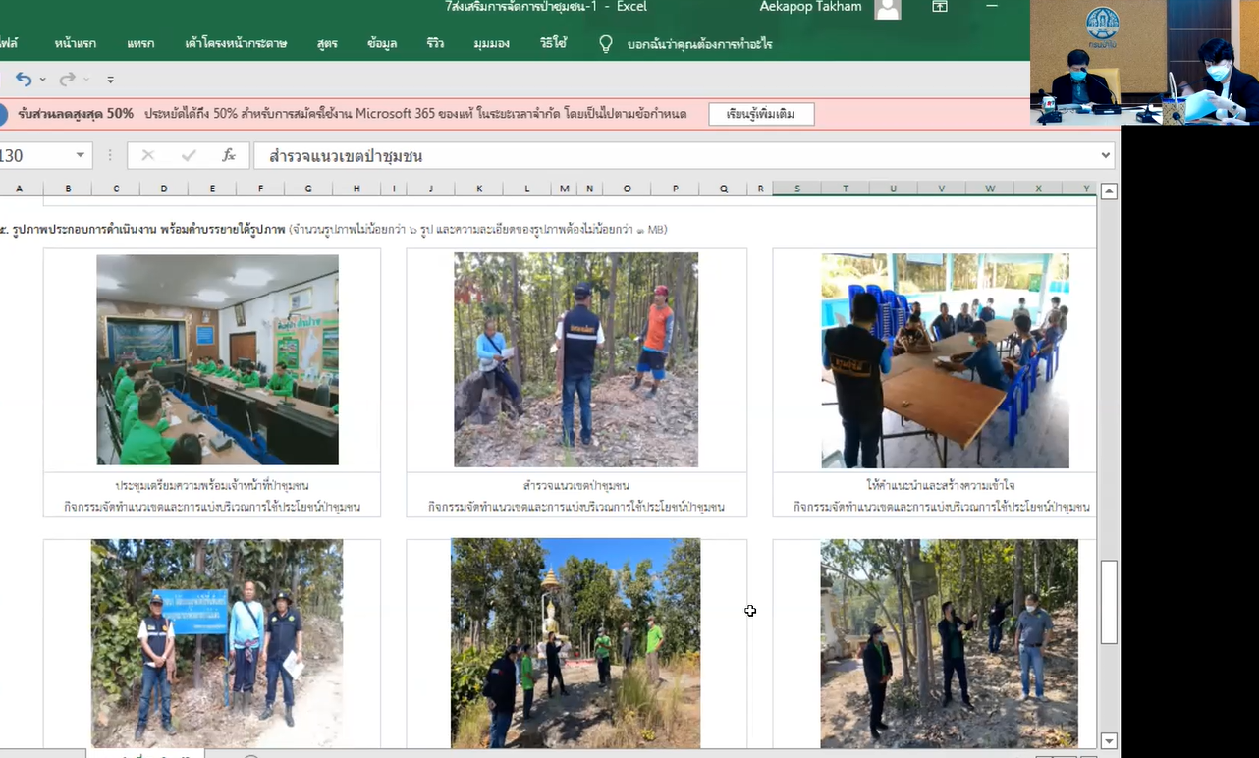Click the Enter checkmark formula bar icon
Screen dimensions: 1259x758
tap(189, 155)
